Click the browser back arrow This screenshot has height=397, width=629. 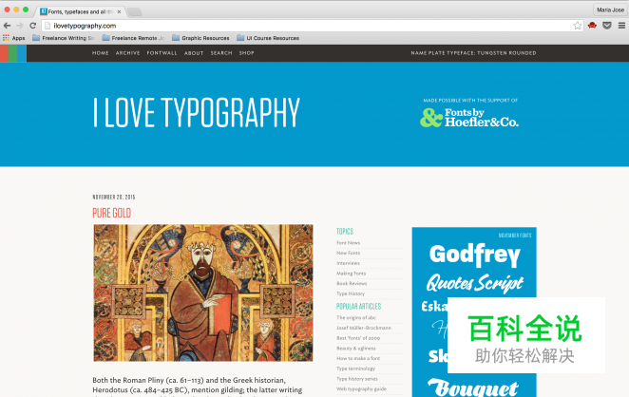(x=8, y=26)
